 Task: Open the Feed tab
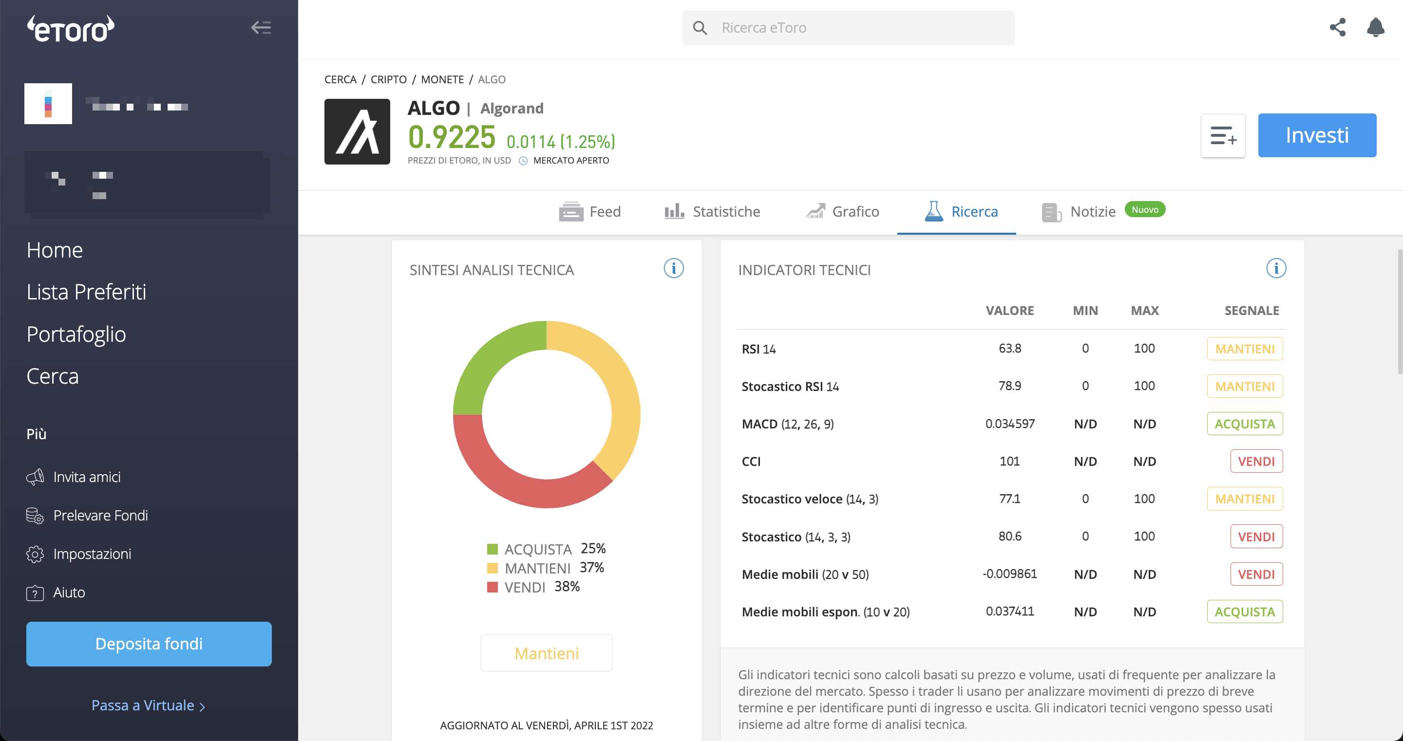tap(590, 211)
